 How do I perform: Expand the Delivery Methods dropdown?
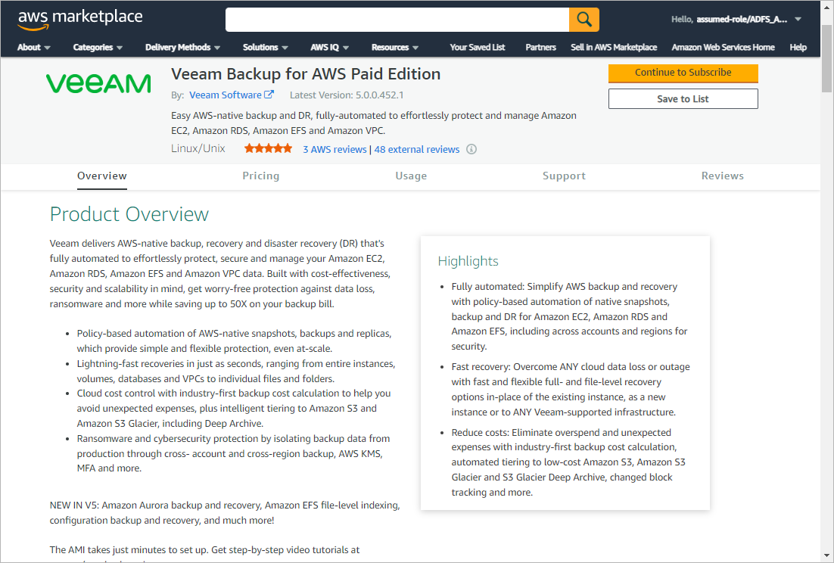(182, 47)
